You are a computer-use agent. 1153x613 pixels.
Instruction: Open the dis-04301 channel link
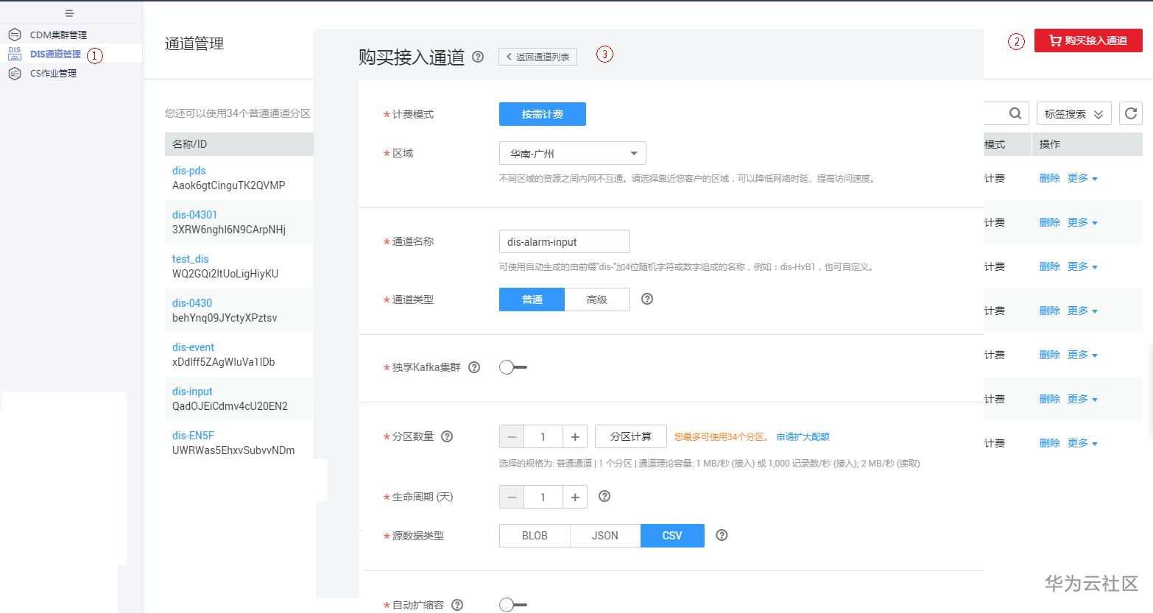click(x=195, y=215)
